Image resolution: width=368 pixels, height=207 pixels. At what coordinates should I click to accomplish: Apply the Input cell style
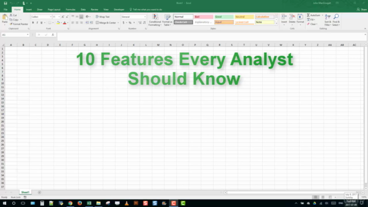[x=224, y=22]
